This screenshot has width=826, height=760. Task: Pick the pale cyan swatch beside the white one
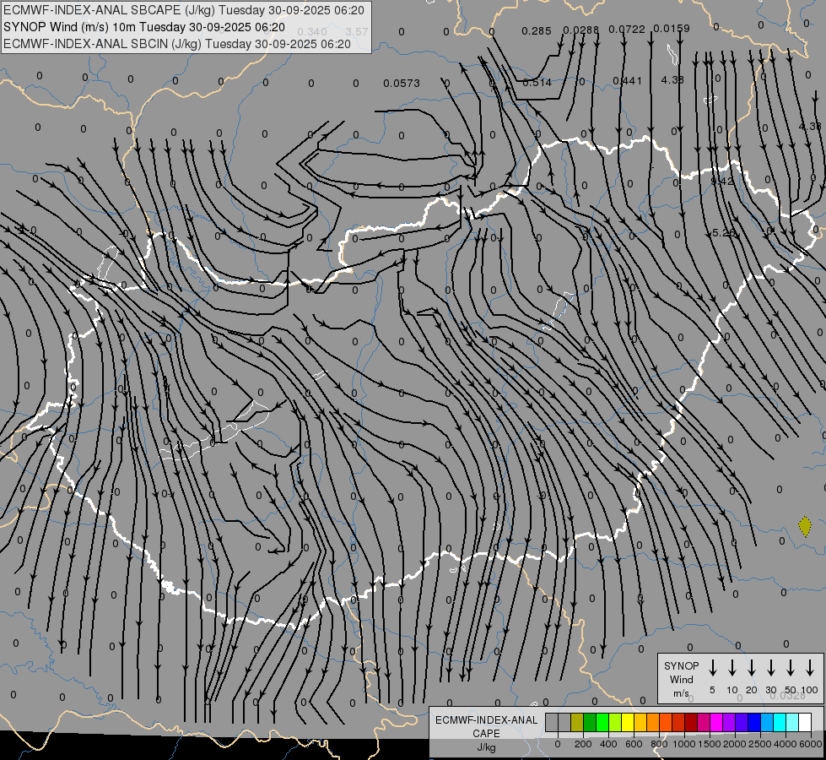(x=792, y=722)
